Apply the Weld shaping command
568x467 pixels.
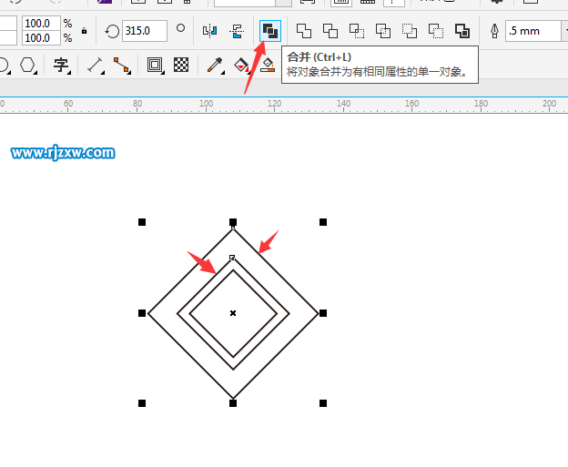pos(303,31)
